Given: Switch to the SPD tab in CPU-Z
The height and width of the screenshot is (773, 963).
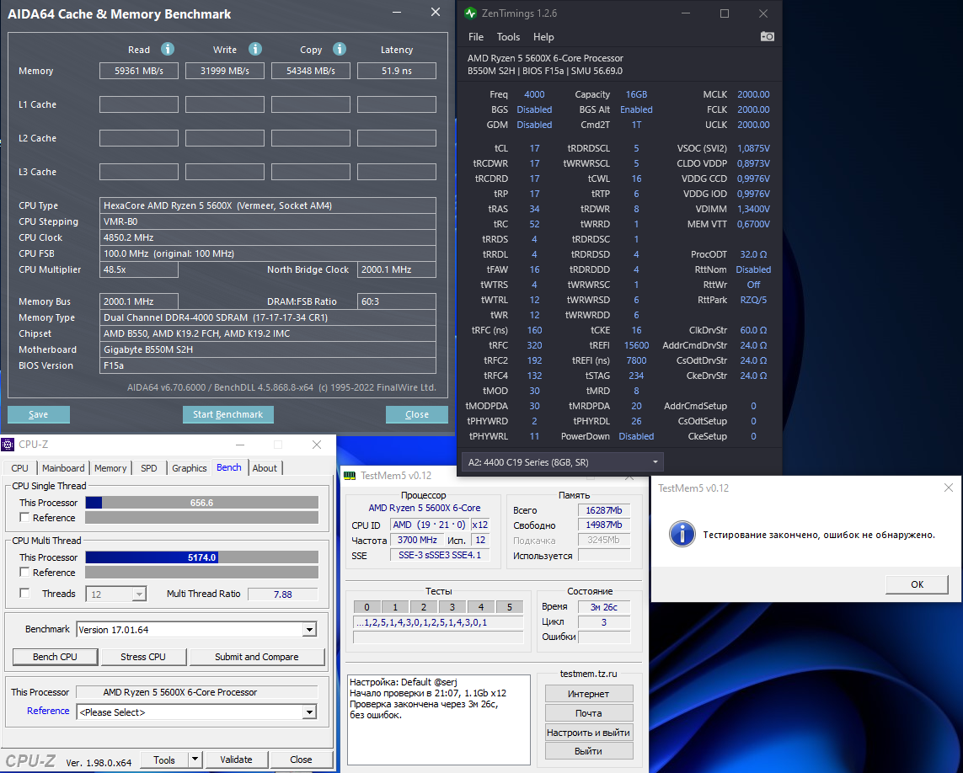Looking at the screenshot, I should click(148, 468).
